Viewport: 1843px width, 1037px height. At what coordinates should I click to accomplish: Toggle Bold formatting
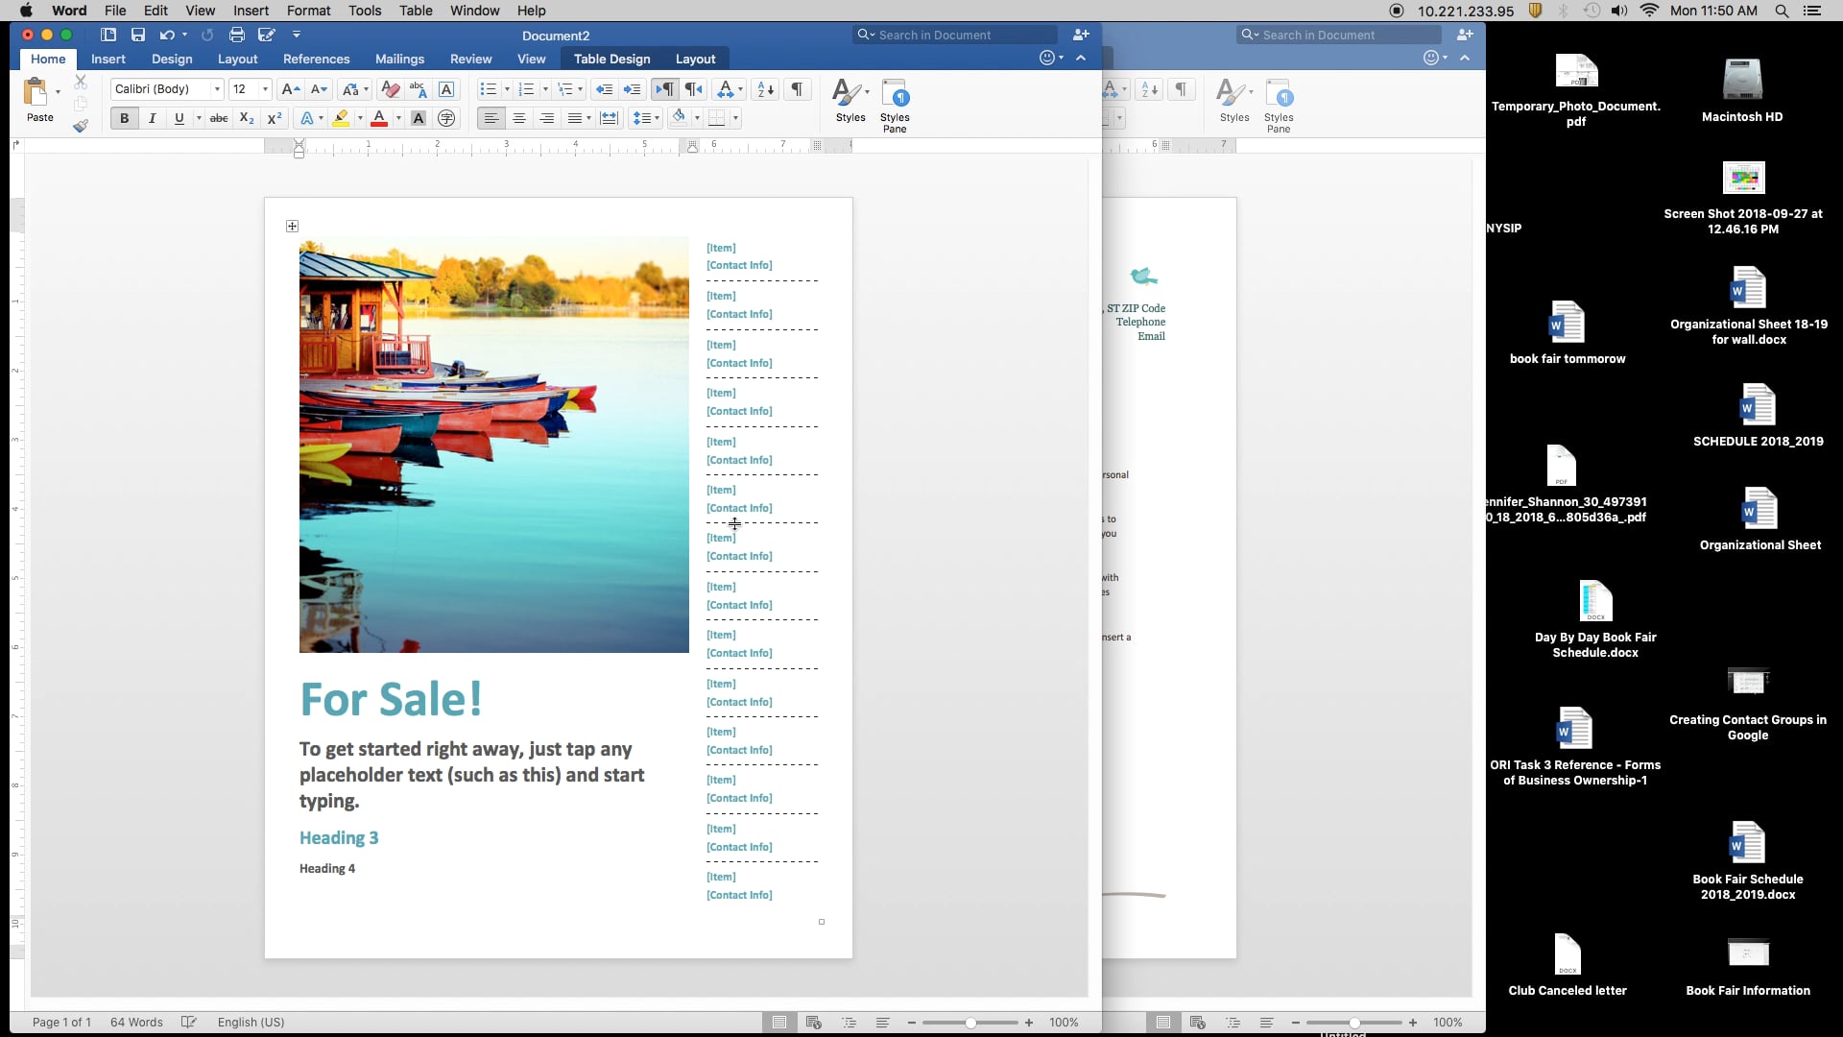tap(124, 118)
